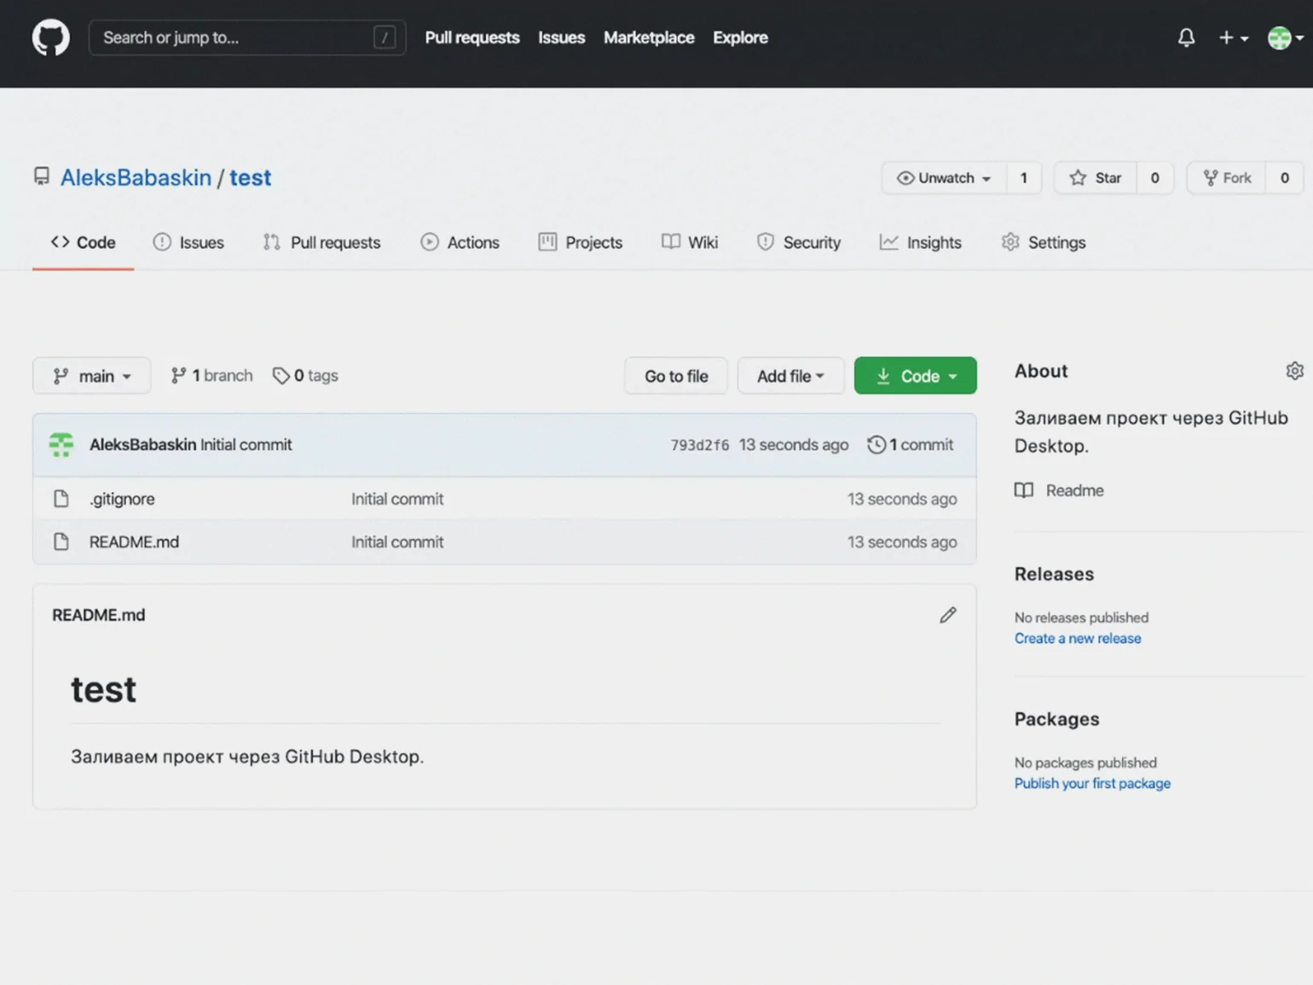The width and height of the screenshot is (1313, 985).
Task: Switch to the Code tab
Action: click(83, 242)
